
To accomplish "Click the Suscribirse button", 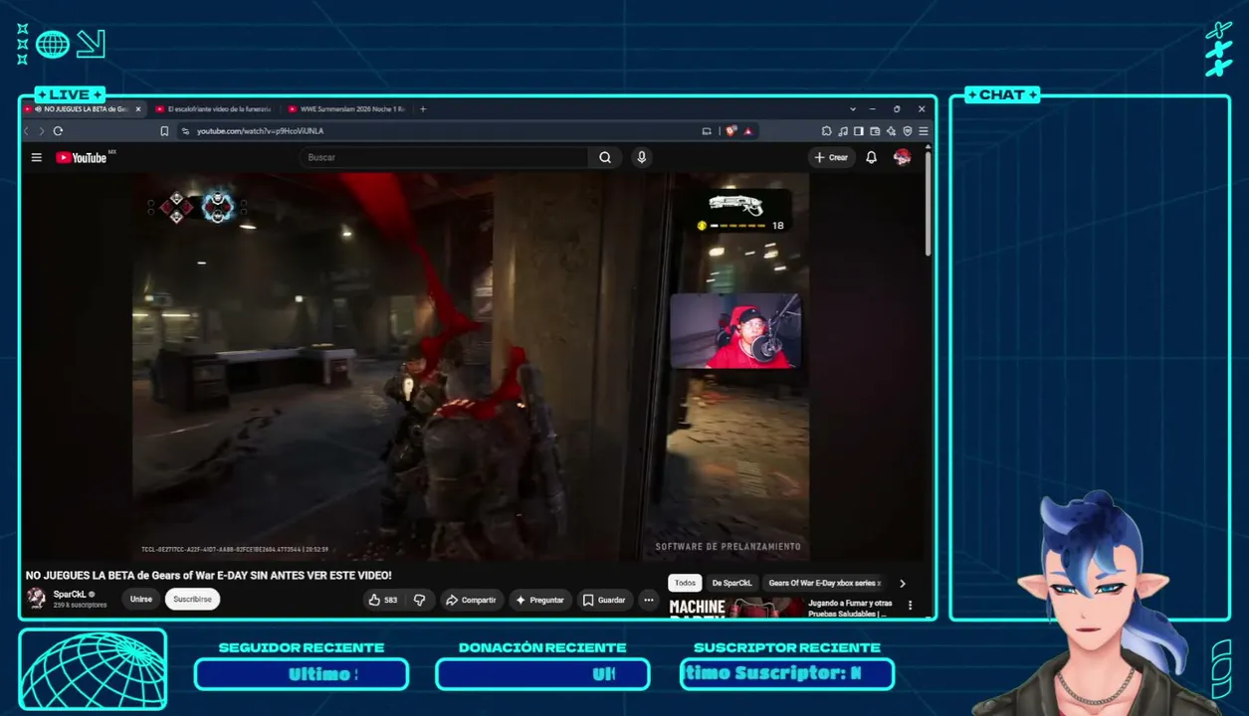I will click(x=192, y=600).
